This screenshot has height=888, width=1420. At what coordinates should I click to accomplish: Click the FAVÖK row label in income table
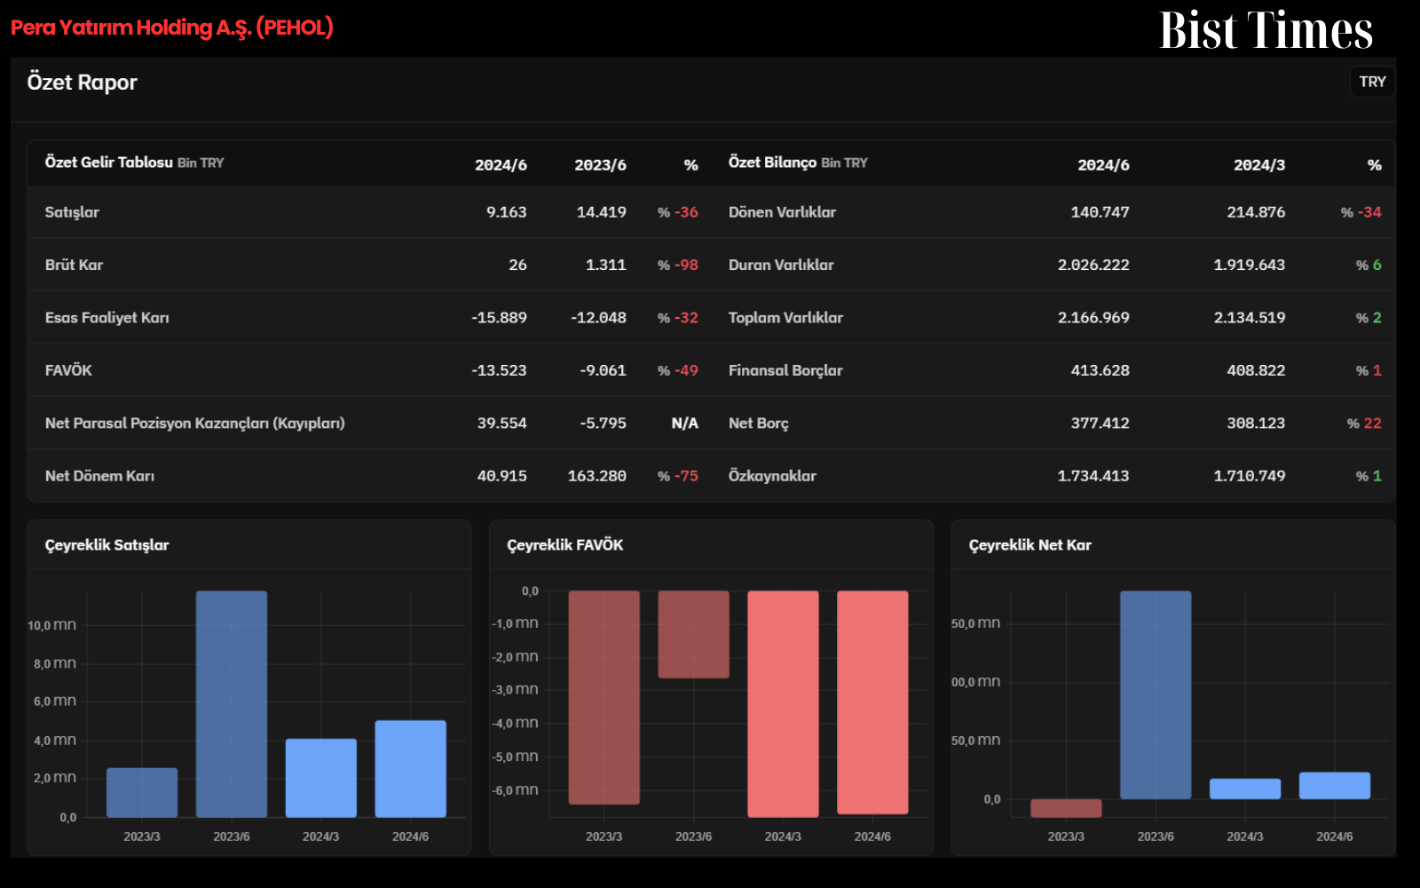68,370
